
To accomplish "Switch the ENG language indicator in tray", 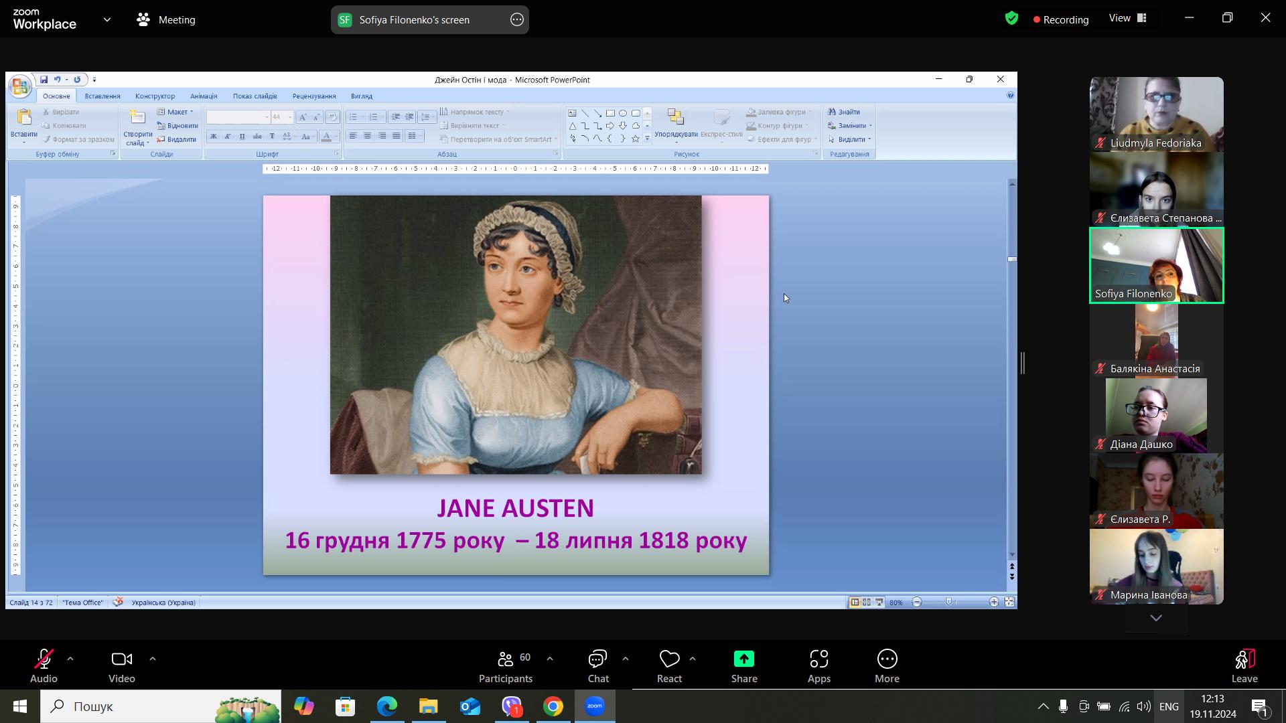I will click(1169, 706).
